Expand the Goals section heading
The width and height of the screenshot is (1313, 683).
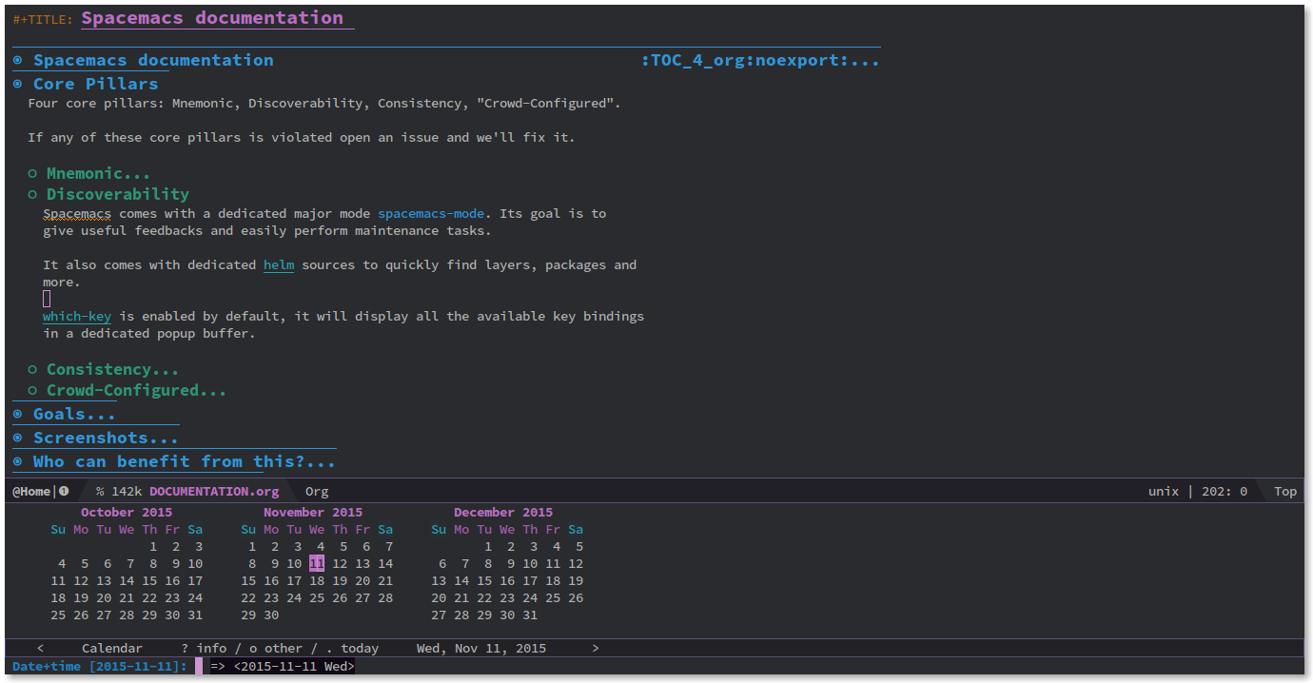(74, 414)
